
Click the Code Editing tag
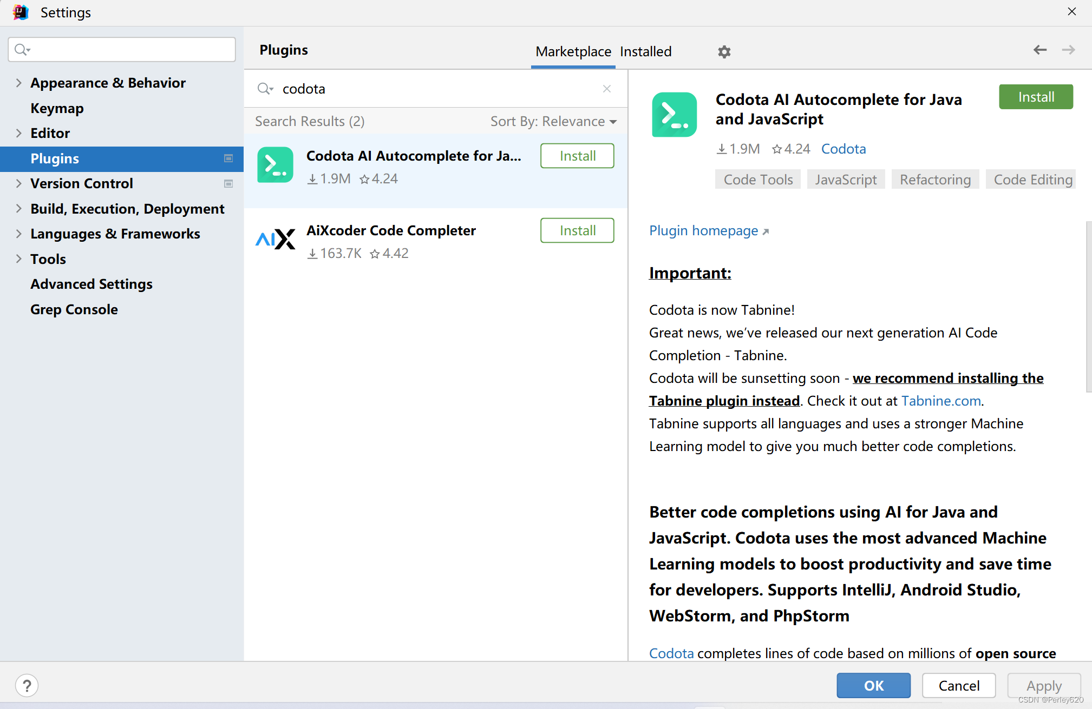pos(1031,180)
